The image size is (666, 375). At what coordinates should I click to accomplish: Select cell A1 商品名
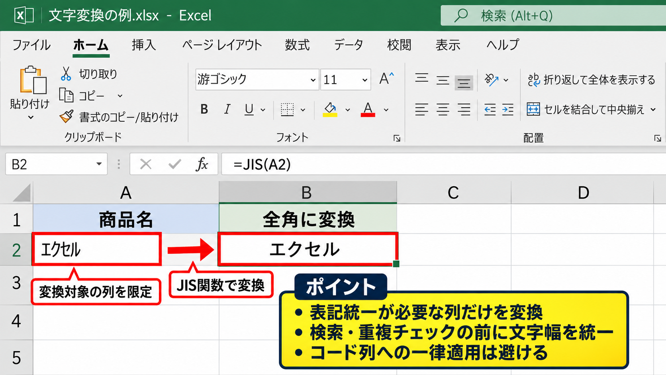tap(126, 219)
